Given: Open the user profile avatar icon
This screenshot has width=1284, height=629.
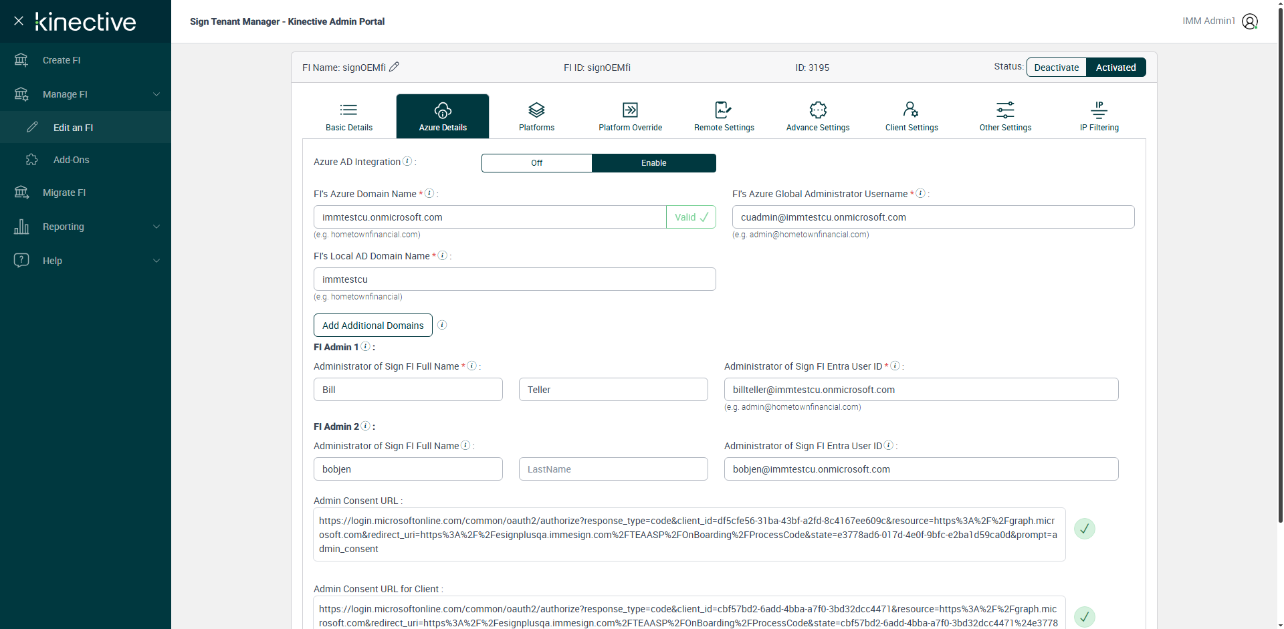Looking at the screenshot, I should pos(1249,21).
